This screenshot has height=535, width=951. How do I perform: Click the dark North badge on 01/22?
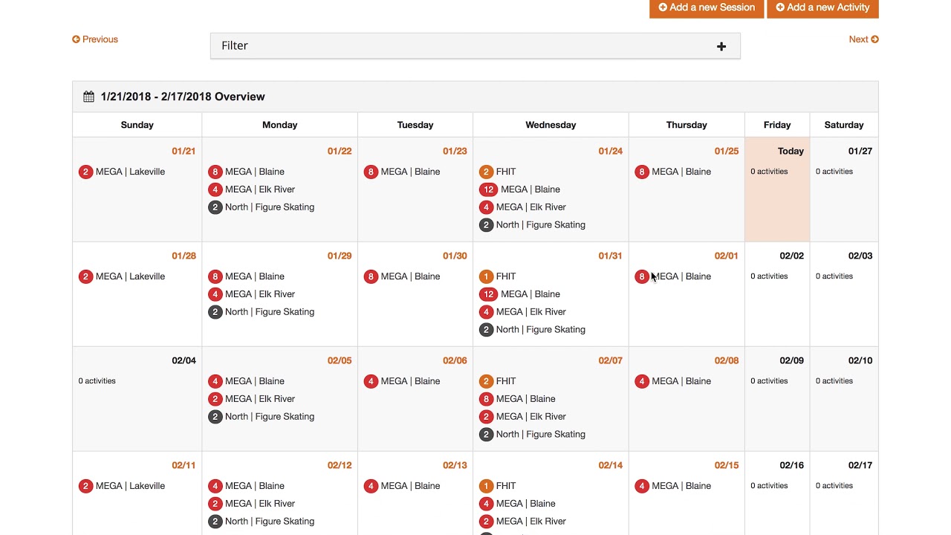215,207
